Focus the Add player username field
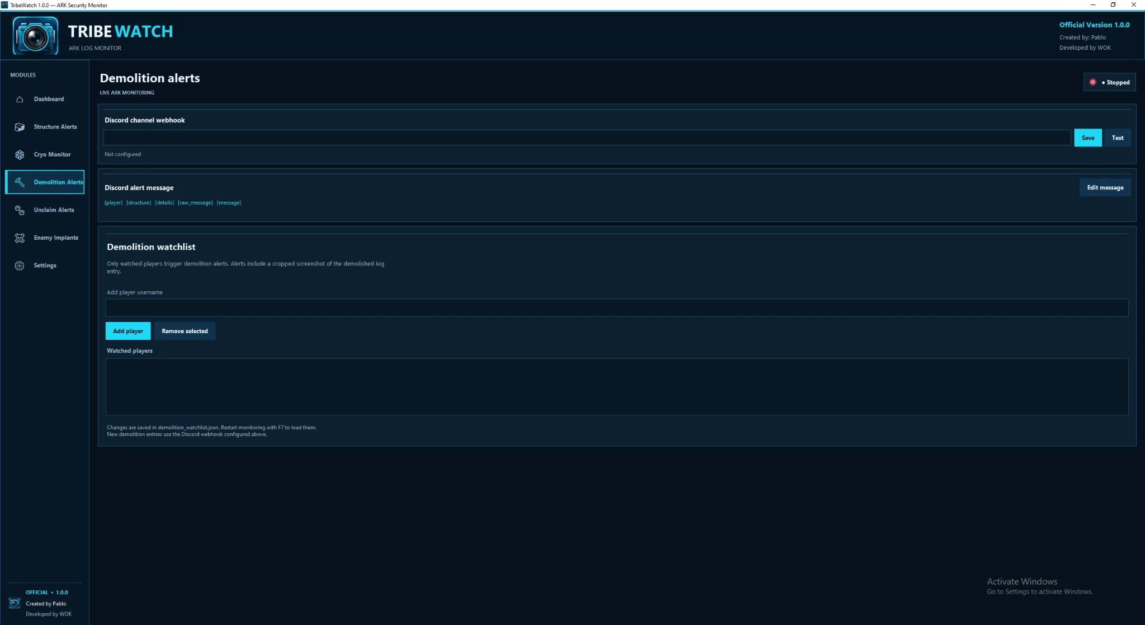1145x625 pixels. click(x=617, y=307)
